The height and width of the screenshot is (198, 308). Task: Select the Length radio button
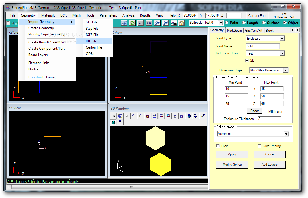pos(244,23)
